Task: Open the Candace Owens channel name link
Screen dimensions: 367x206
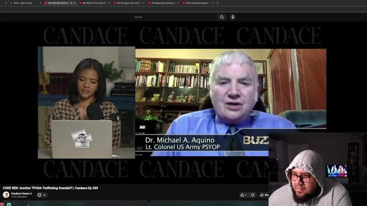Action: pyautogui.click(x=20, y=194)
